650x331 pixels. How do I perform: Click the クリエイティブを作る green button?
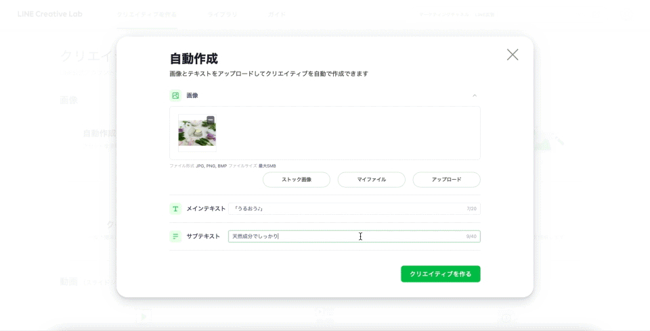coord(440,274)
